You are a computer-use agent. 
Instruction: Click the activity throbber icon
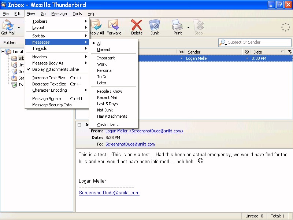click(285, 27)
